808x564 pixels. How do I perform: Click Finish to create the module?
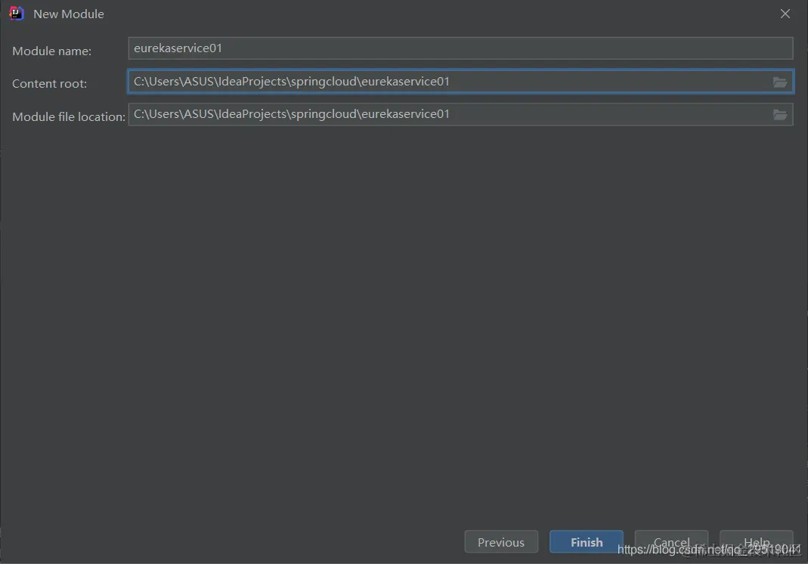587,542
